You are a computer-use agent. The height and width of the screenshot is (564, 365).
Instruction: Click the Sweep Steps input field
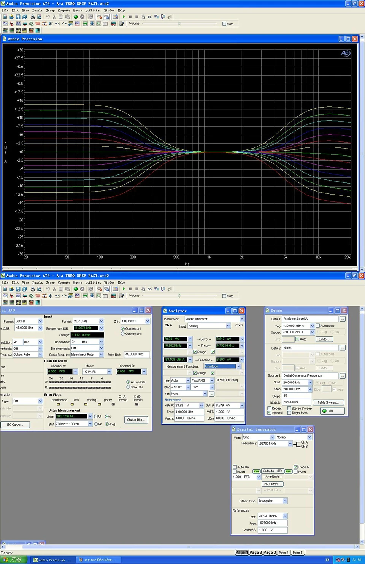point(296,396)
